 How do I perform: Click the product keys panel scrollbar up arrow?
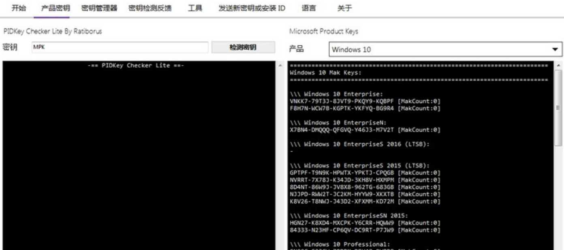tap(559, 65)
